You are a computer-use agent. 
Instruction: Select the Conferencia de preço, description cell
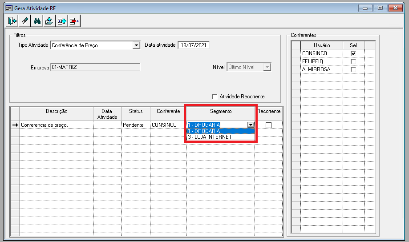coord(57,125)
